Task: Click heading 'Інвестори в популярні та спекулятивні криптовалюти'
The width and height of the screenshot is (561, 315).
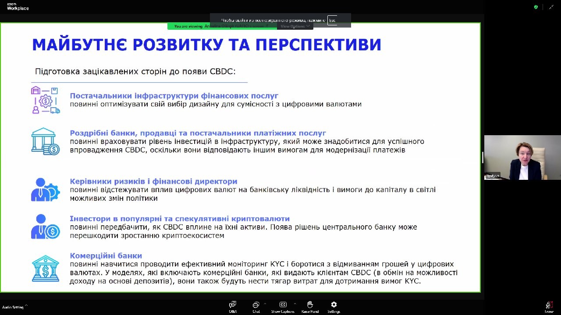Action: [180, 218]
